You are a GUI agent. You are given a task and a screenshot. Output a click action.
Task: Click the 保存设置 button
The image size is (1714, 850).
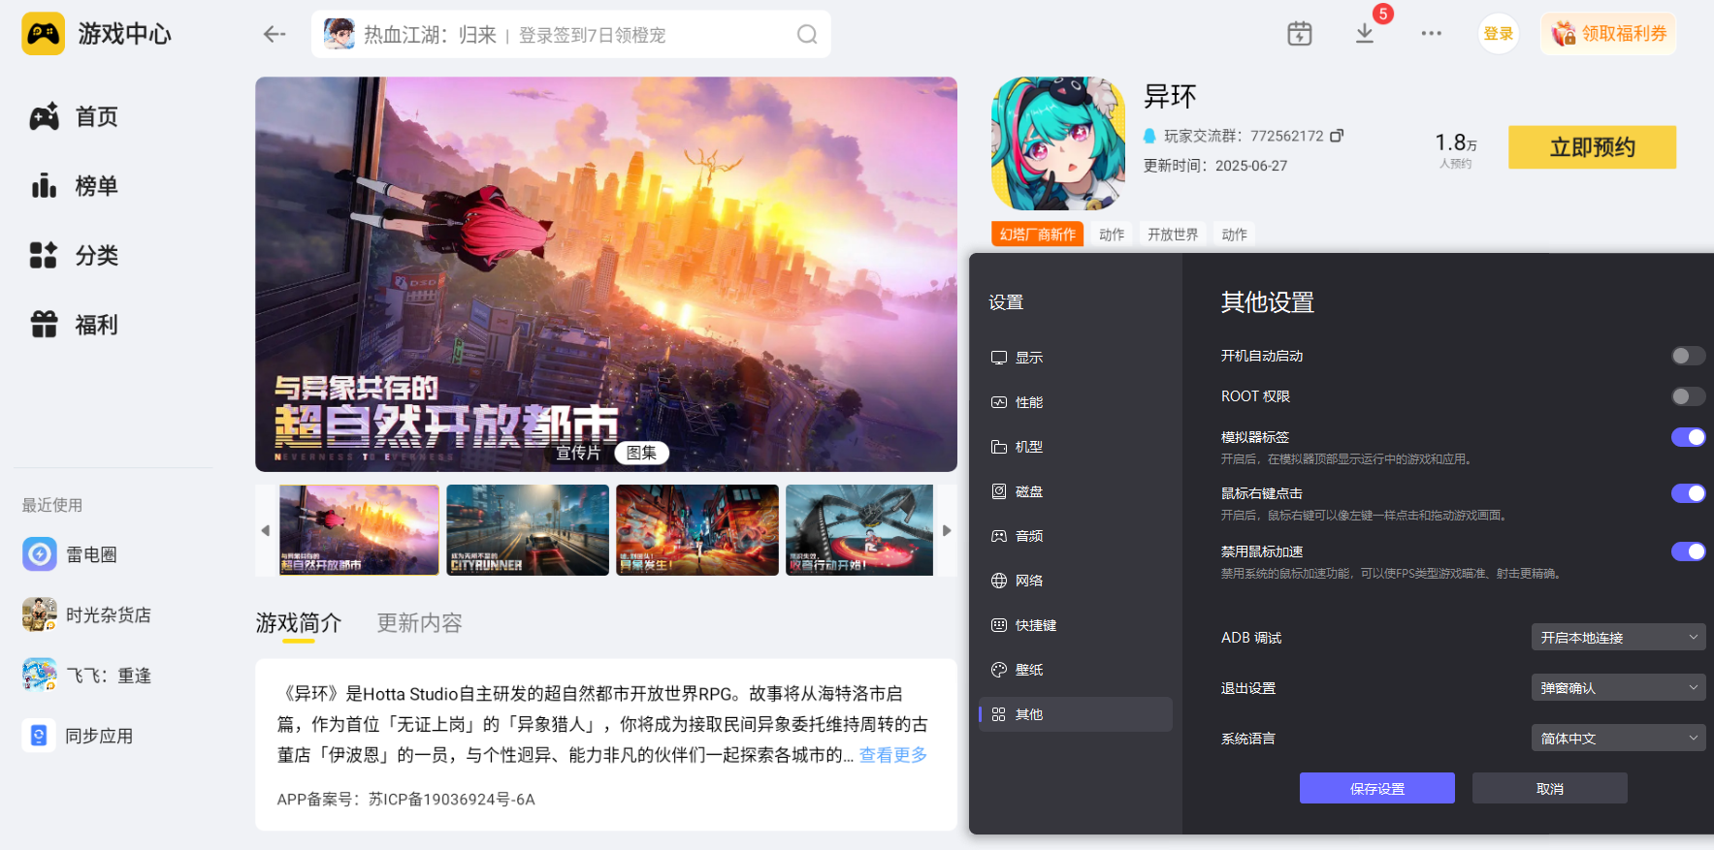click(1376, 788)
